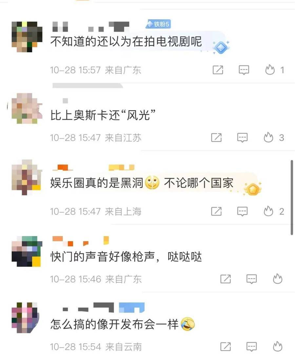Screen dimensions: 295x355
Task: Share the 不知道的还以为在拍电视剧呢 comment
Action: [x=218, y=70]
